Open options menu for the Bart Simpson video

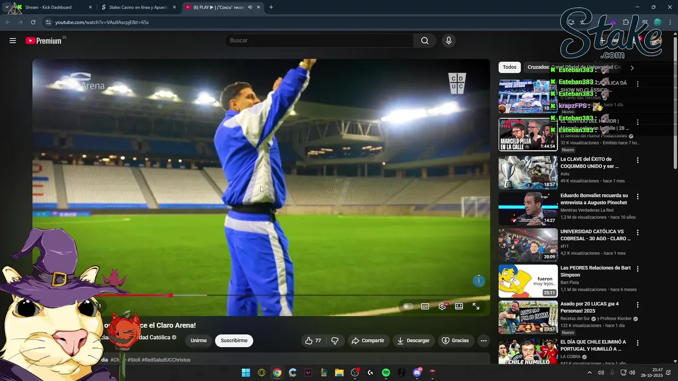pyautogui.click(x=638, y=269)
